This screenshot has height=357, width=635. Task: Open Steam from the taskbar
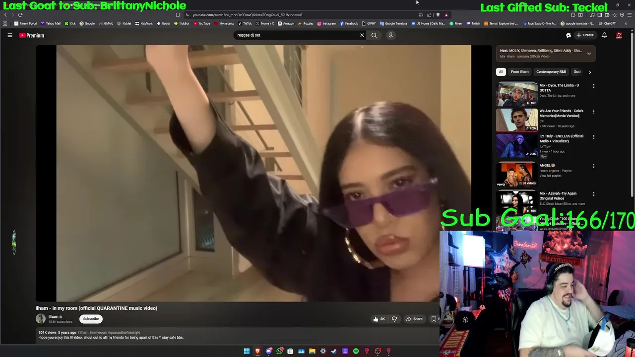334,351
